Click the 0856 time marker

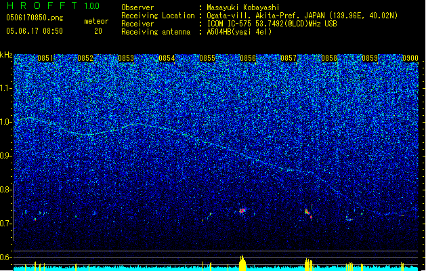coord(248,58)
